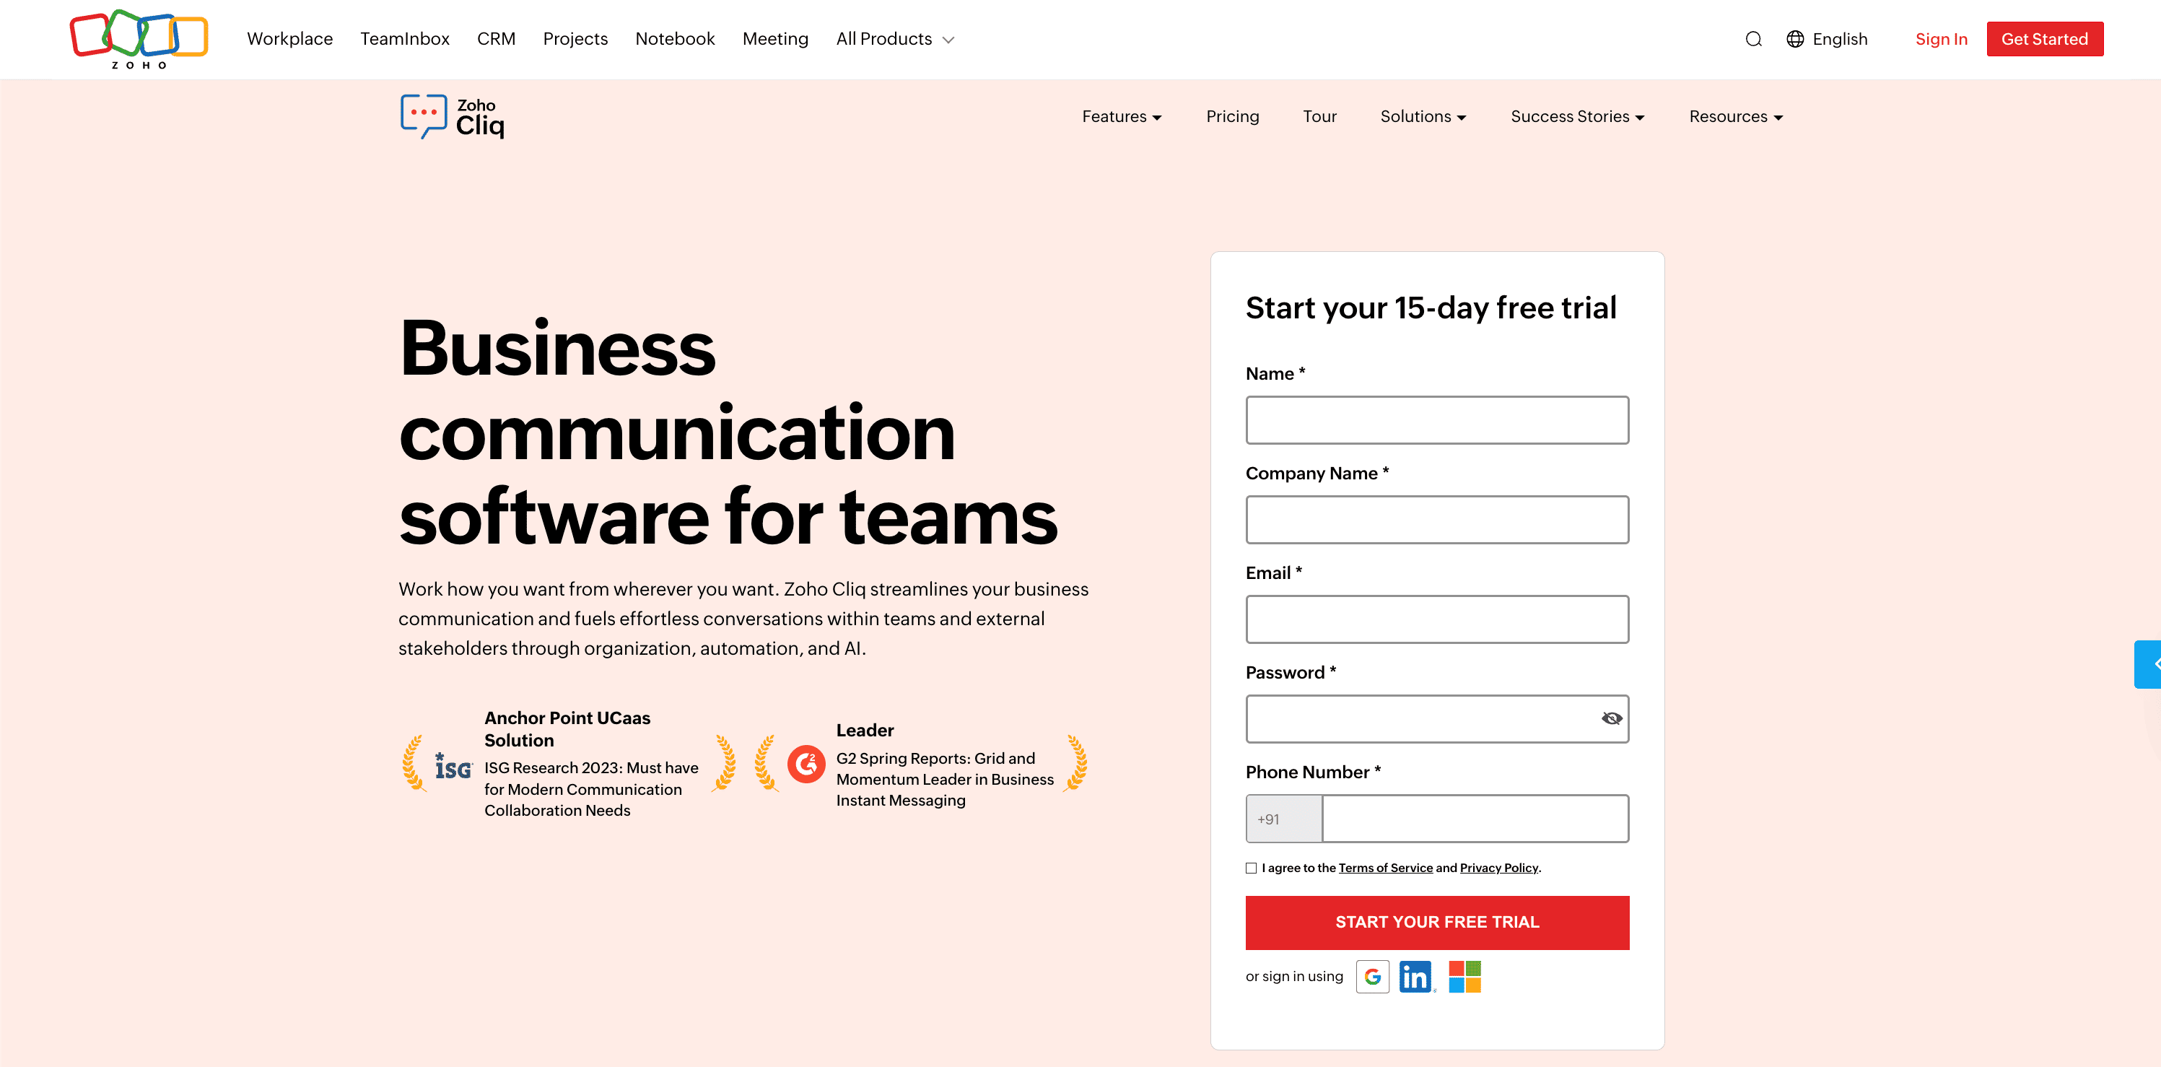This screenshot has width=2161, height=1067.
Task: Expand the All Products dropdown
Action: (894, 40)
